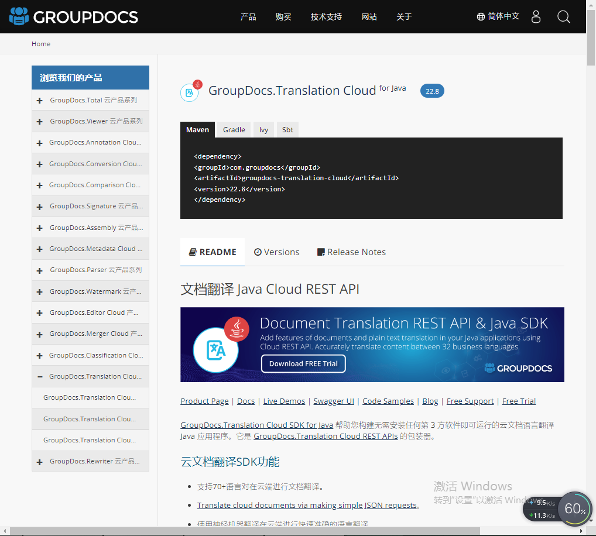Expand GroupDocs.Viewer product family

click(x=40, y=122)
